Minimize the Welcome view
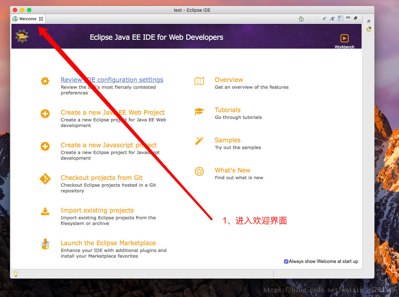Image resolution: width=399 pixels, height=297 pixels. (348, 18)
